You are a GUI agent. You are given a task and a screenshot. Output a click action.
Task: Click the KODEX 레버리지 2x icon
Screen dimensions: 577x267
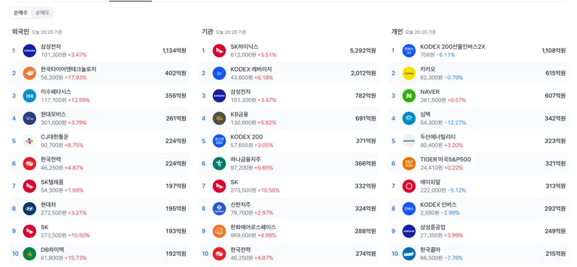click(219, 73)
